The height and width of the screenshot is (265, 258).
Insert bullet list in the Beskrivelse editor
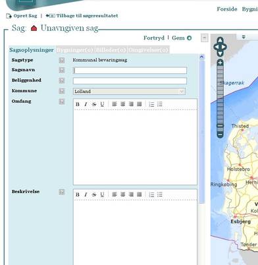click(x=160, y=194)
